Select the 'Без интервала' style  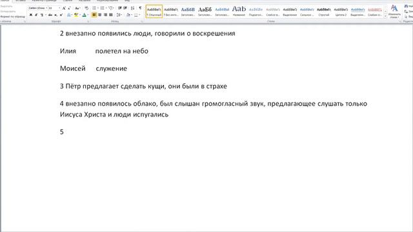click(x=171, y=12)
